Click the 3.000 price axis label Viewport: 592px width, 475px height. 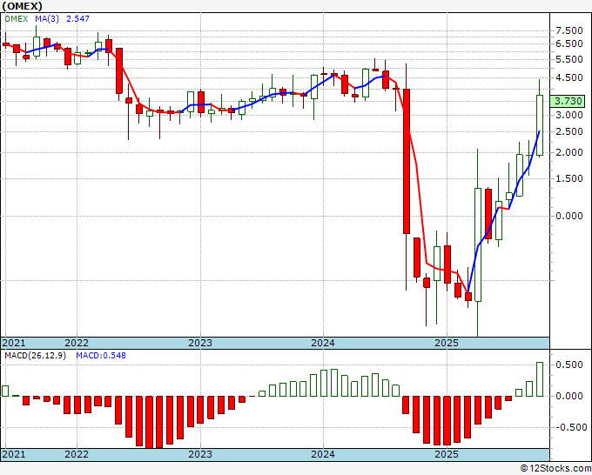[x=569, y=115]
